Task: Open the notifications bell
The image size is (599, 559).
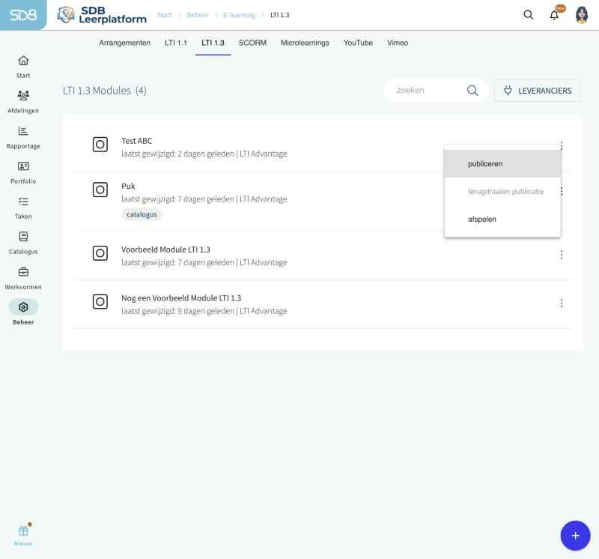Action: pyautogui.click(x=554, y=15)
